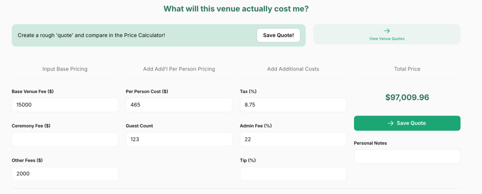
Task: Click the arrow icon inside green Save Quote button
Action: pyautogui.click(x=390, y=123)
